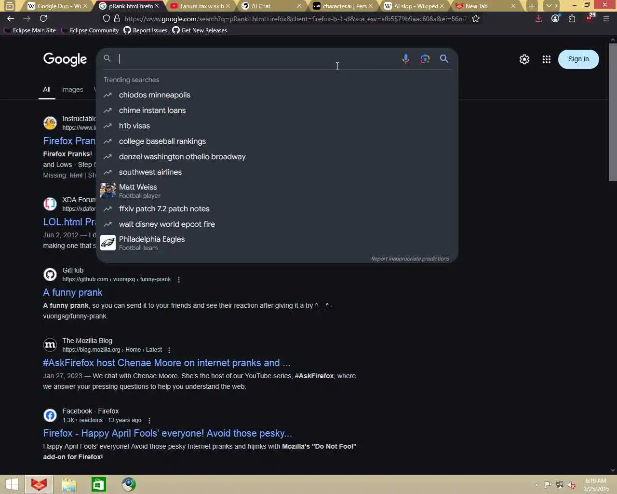Open File Explorer from the taskbar
Image resolution: width=617 pixels, height=494 pixels.
(69, 484)
